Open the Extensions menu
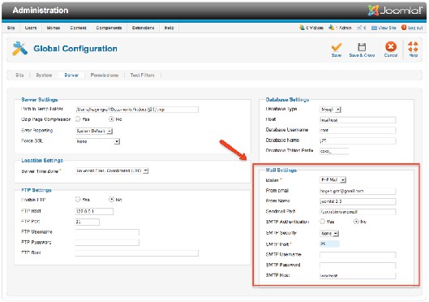The width and height of the screenshot is (429, 302). [143, 28]
